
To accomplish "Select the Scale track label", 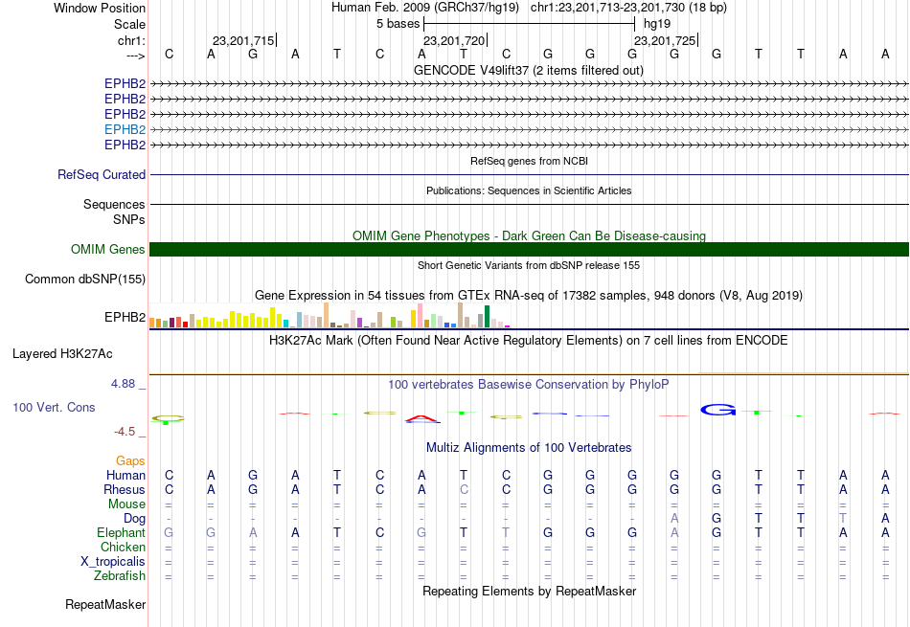I will pyautogui.click(x=129, y=24).
